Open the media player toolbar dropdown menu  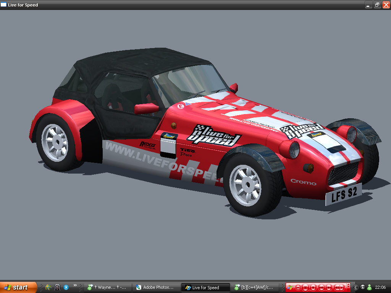(x=298, y=288)
